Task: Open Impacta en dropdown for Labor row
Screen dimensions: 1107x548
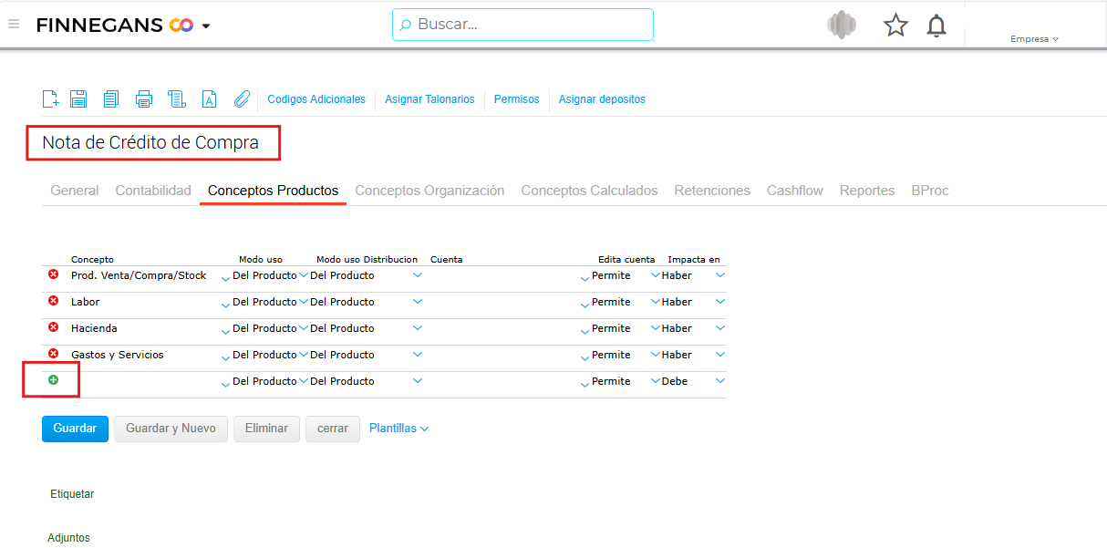Action: pyautogui.click(x=720, y=301)
